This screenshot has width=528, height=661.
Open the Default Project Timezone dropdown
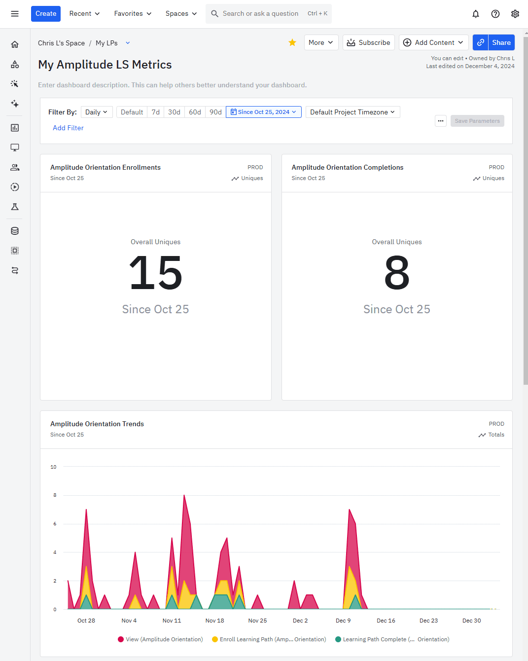click(x=352, y=112)
